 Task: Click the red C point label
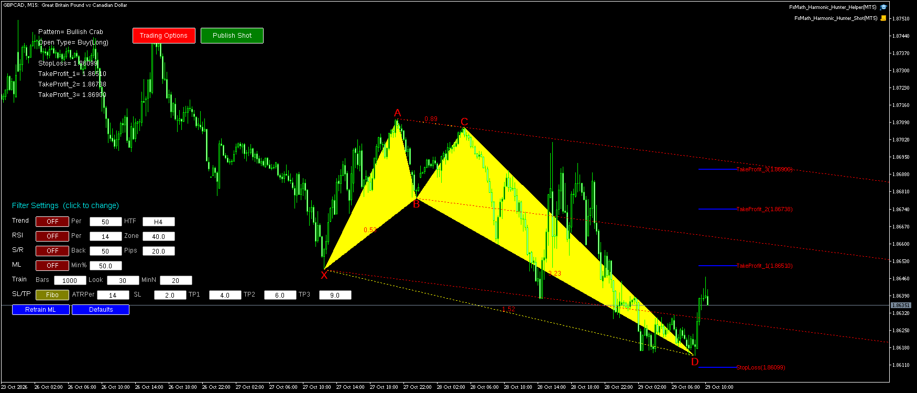pos(464,122)
